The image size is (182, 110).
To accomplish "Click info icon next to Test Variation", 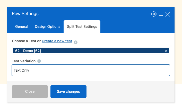I will click(x=39, y=61).
